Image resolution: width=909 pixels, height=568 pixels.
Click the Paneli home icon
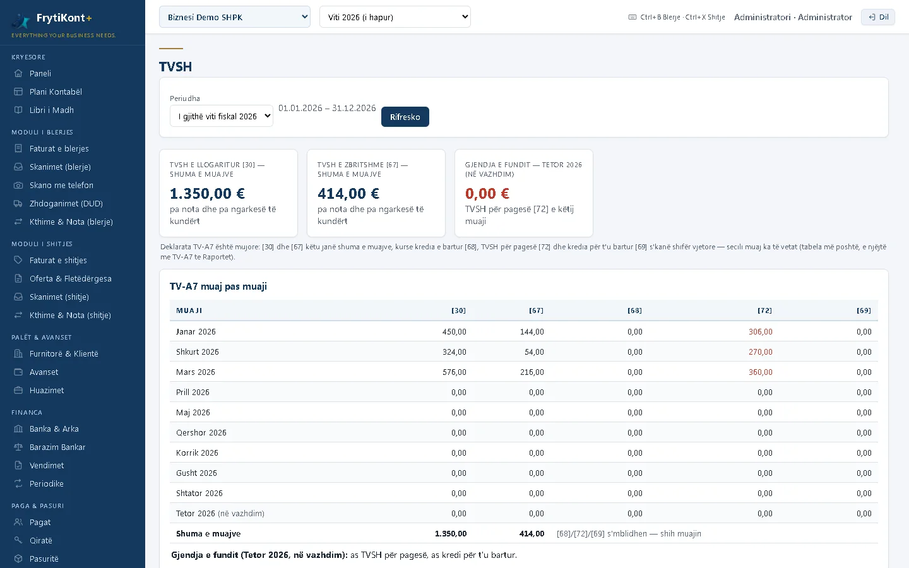[18, 73]
